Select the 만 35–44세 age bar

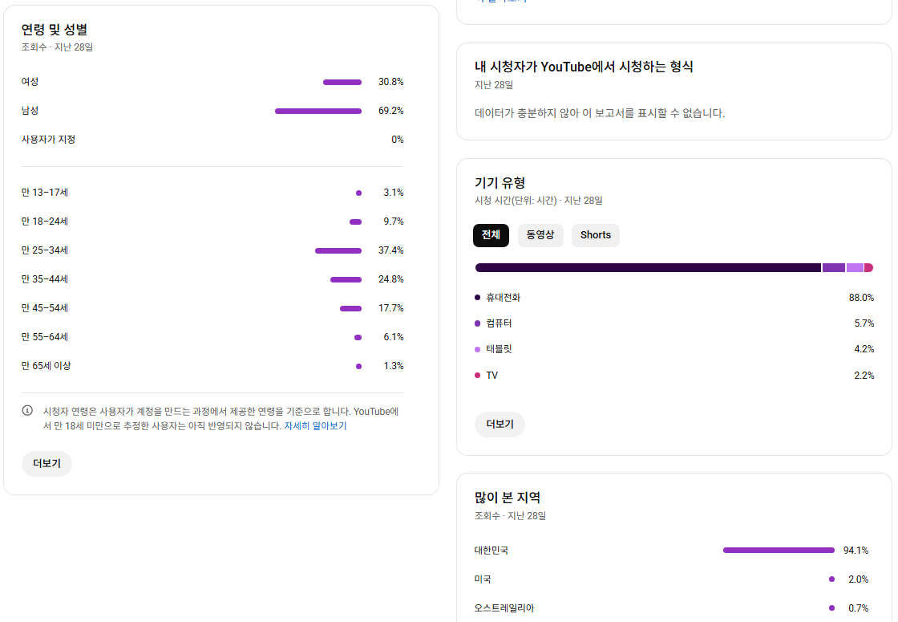(346, 279)
